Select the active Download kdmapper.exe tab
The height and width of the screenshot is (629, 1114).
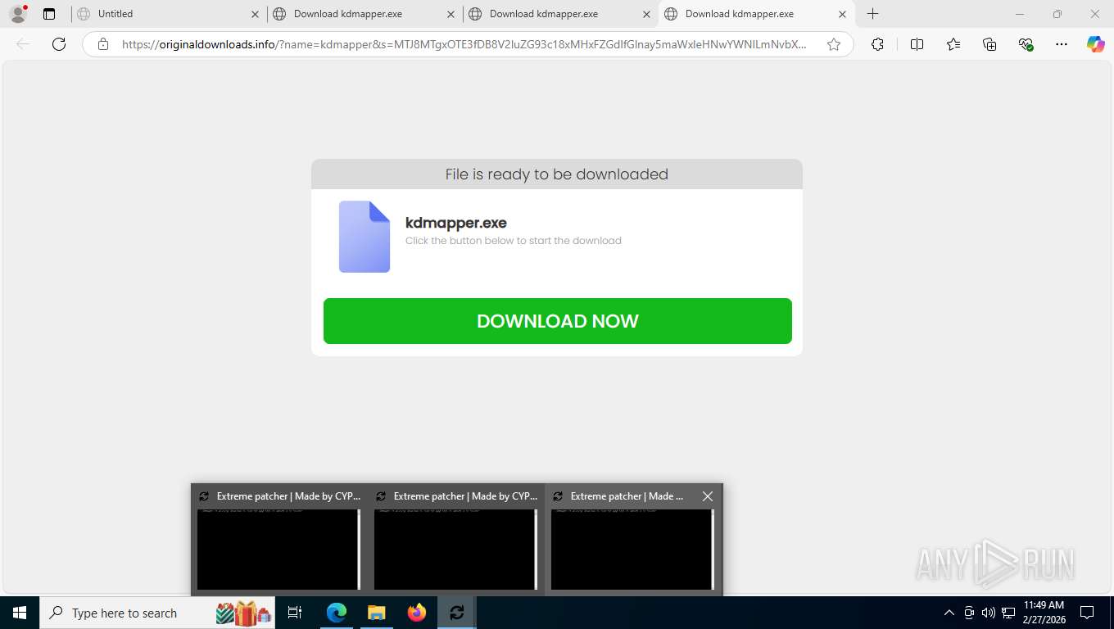click(756, 14)
